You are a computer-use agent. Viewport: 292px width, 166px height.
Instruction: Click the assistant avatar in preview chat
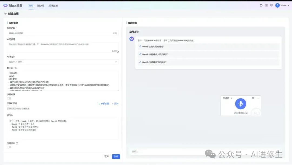pyautogui.click(x=132, y=39)
